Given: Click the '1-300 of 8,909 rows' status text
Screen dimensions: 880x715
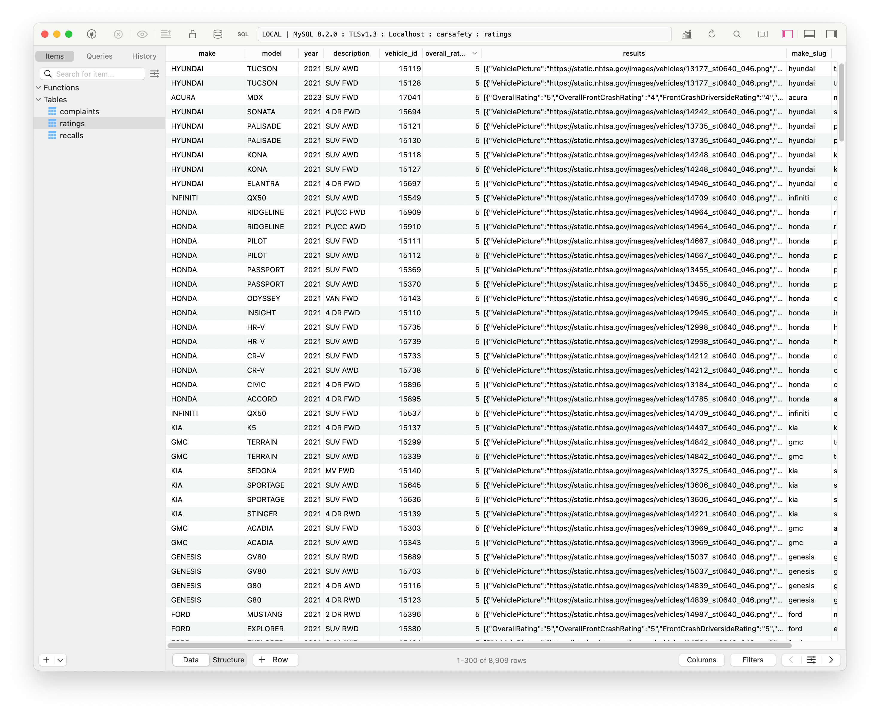Looking at the screenshot, I should (x=491, y=660).
